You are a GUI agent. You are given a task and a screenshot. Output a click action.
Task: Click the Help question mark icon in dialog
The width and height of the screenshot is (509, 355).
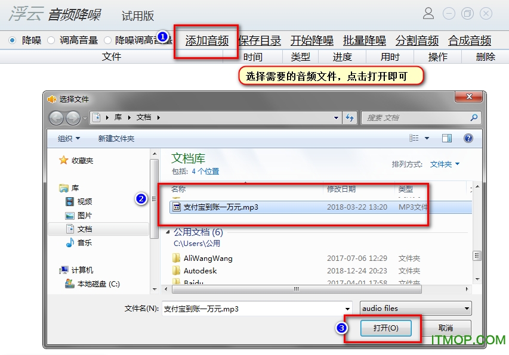[x=468, y=138]
